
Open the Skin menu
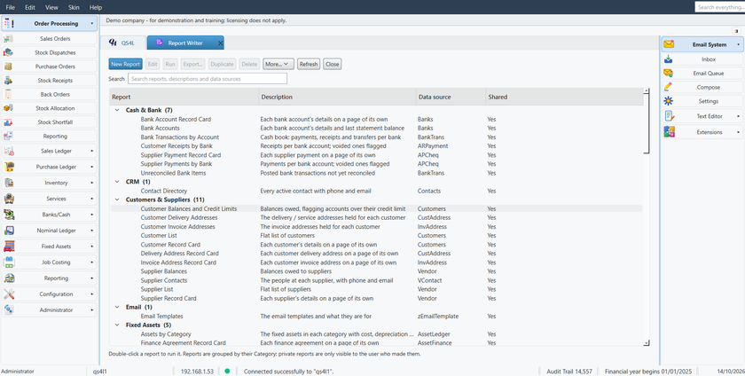[x=74, y=8]
